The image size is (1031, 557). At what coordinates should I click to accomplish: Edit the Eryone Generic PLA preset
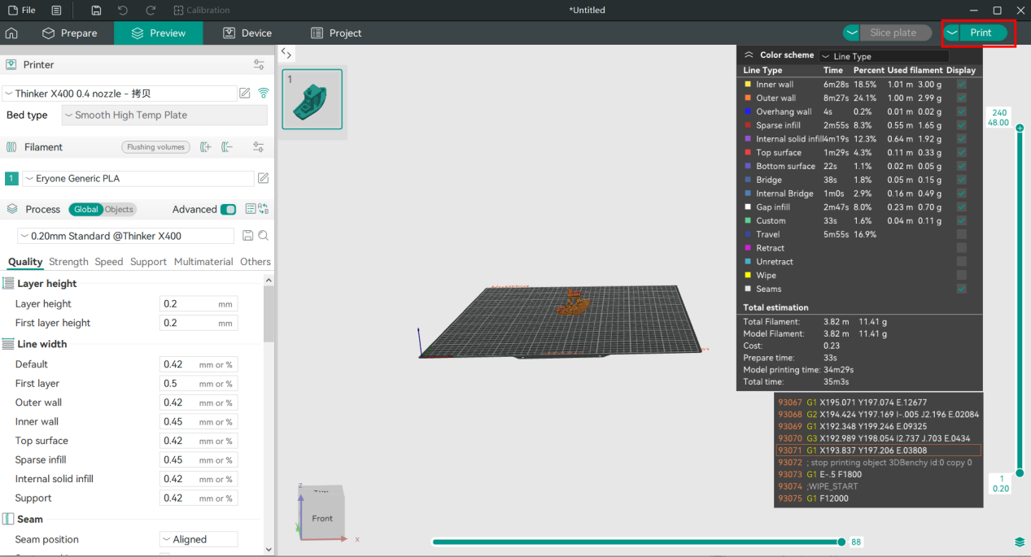tap(264, 178)
